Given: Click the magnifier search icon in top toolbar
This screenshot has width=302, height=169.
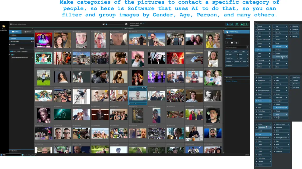Looking at the screenshot, I should point(246,24).
